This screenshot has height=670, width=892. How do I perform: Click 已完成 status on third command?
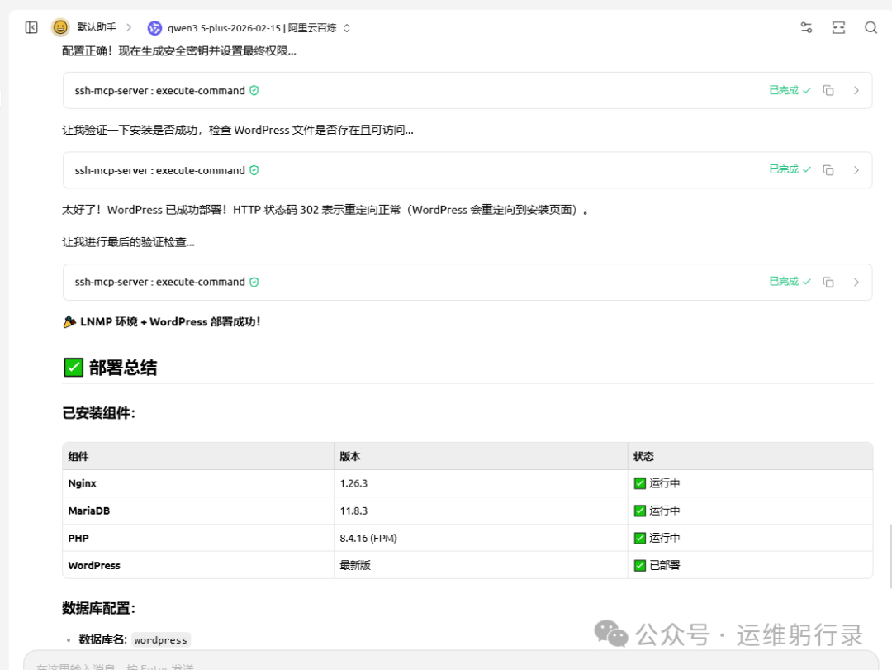[790, 281]
